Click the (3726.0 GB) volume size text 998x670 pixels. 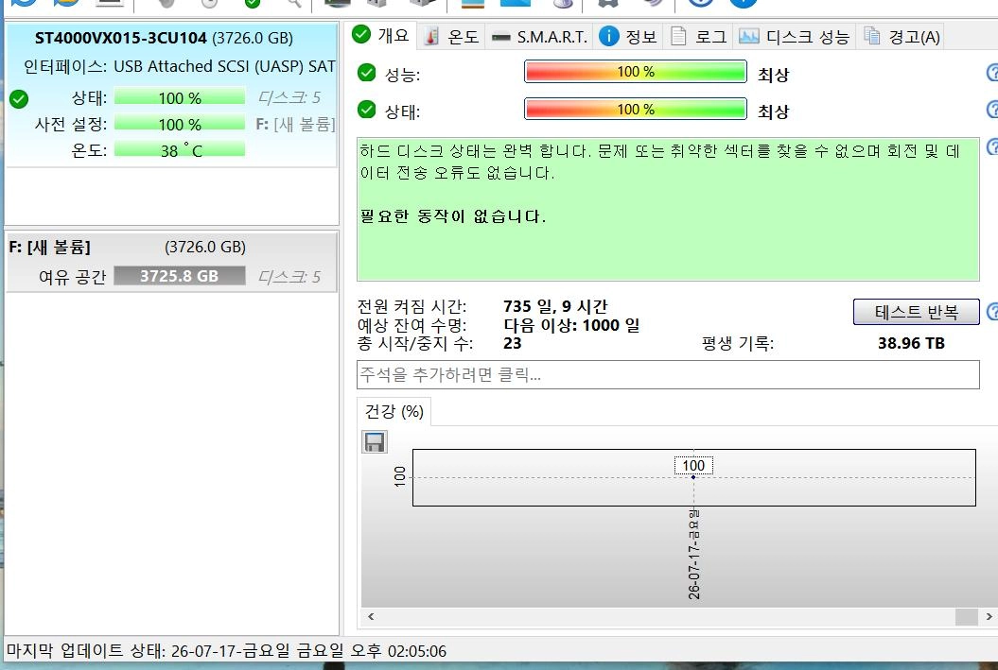tap(205, 247)
